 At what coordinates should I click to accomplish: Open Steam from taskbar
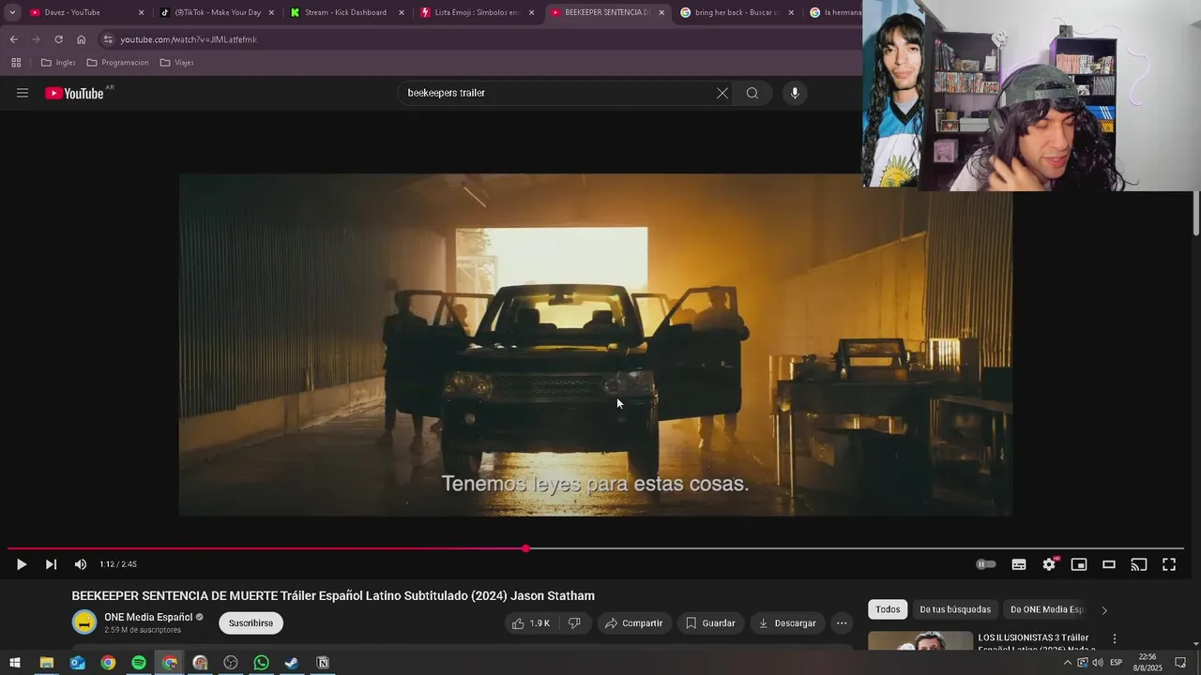point(292,663)
